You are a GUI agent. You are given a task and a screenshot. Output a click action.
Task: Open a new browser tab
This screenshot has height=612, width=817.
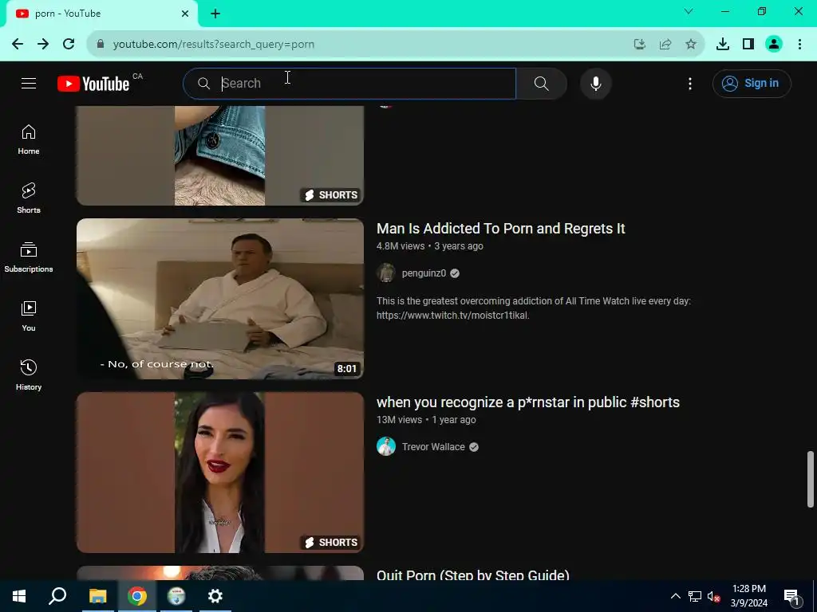(x=215, y=14)
